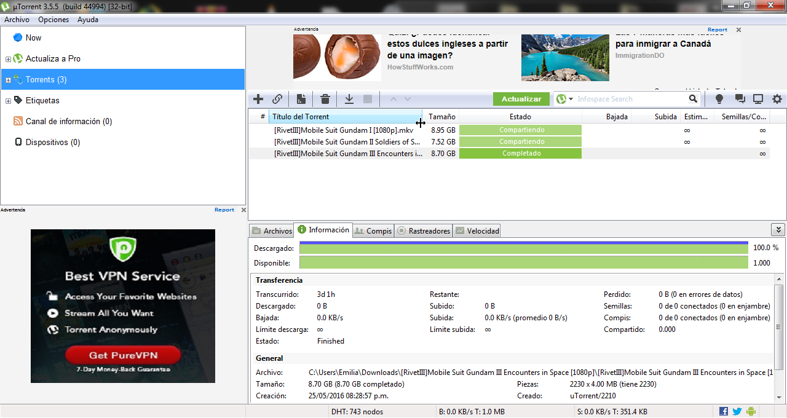Click Report link above sidebar ad

click(224, 210)
